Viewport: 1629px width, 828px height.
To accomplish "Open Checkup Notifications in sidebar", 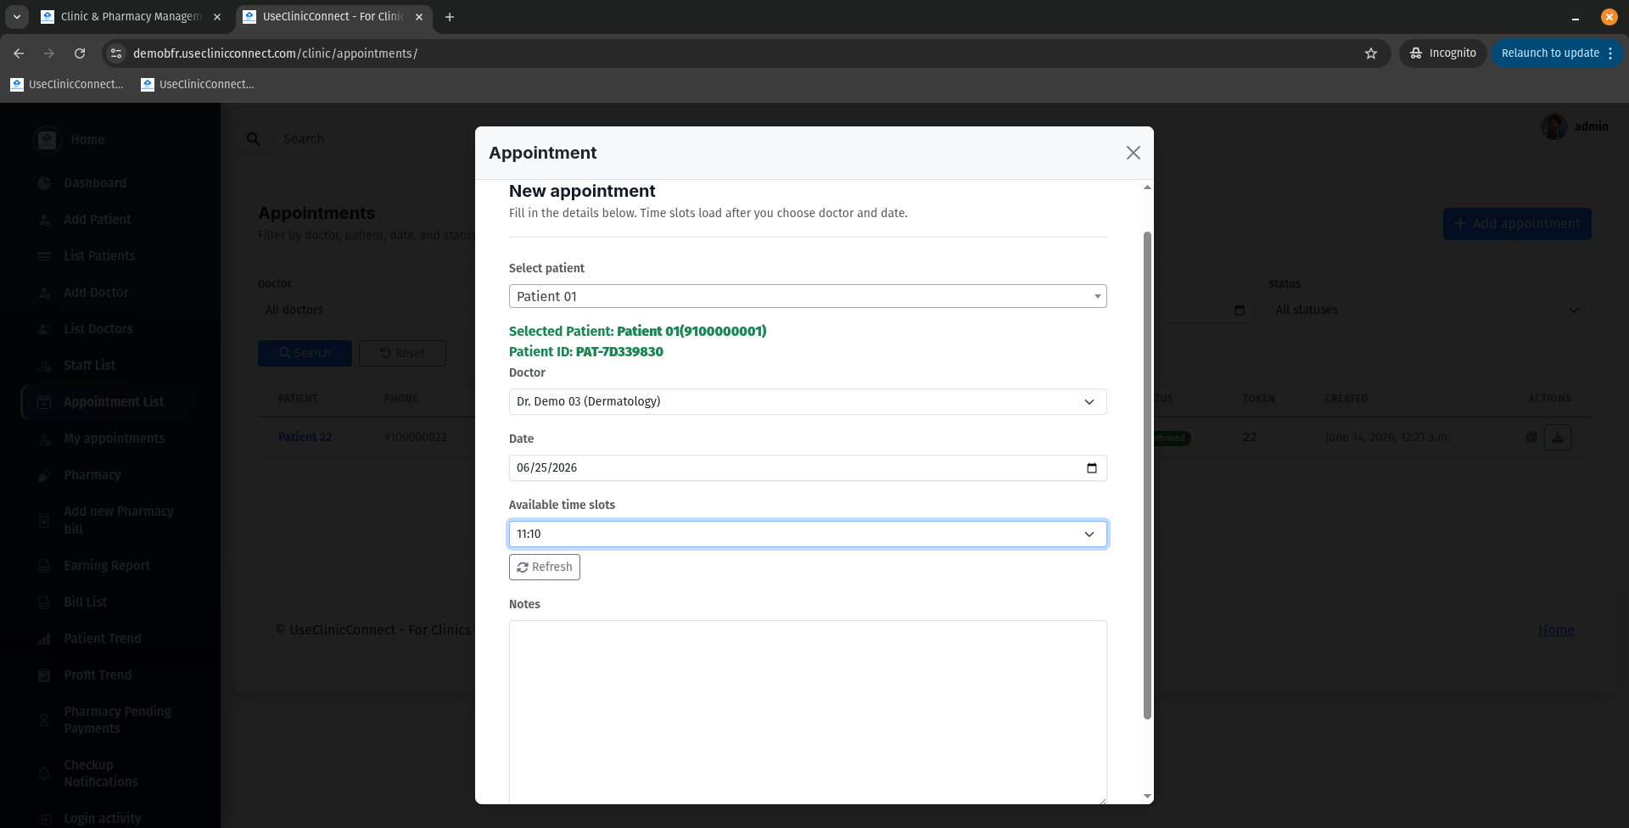I will click(100, 774).
